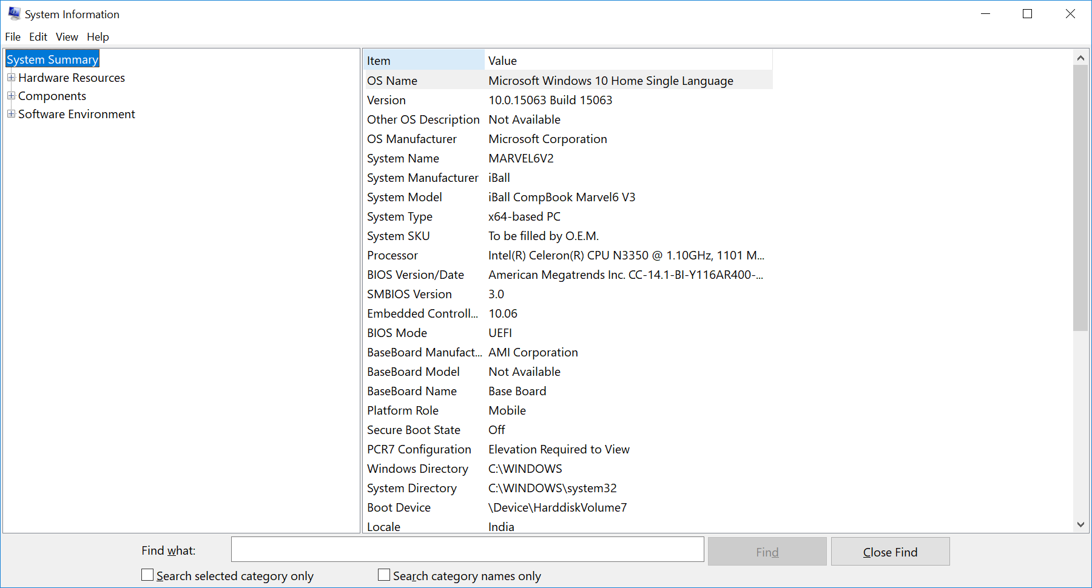Open the File menu
The height and width of the screenshot is (588, 1092).
[12, 37]
